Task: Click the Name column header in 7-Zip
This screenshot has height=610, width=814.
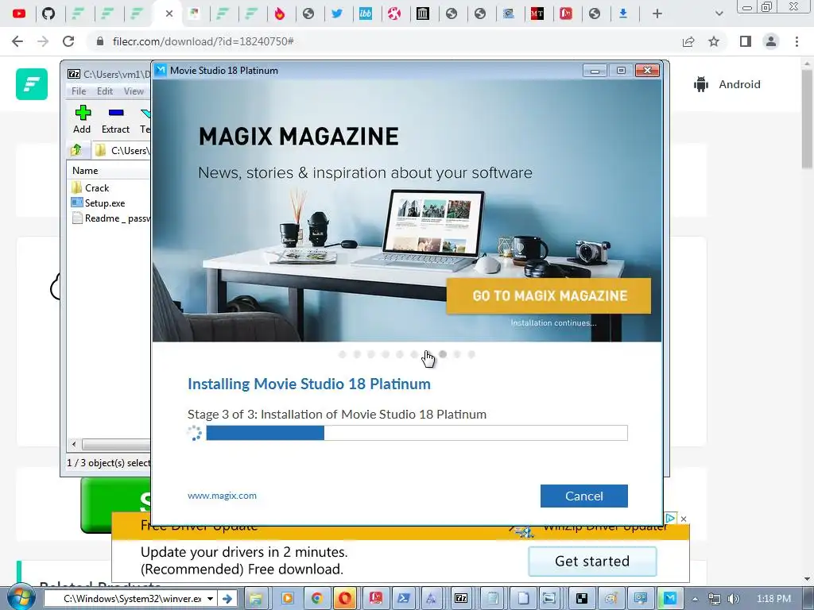Action: click(x=85, y=170)
